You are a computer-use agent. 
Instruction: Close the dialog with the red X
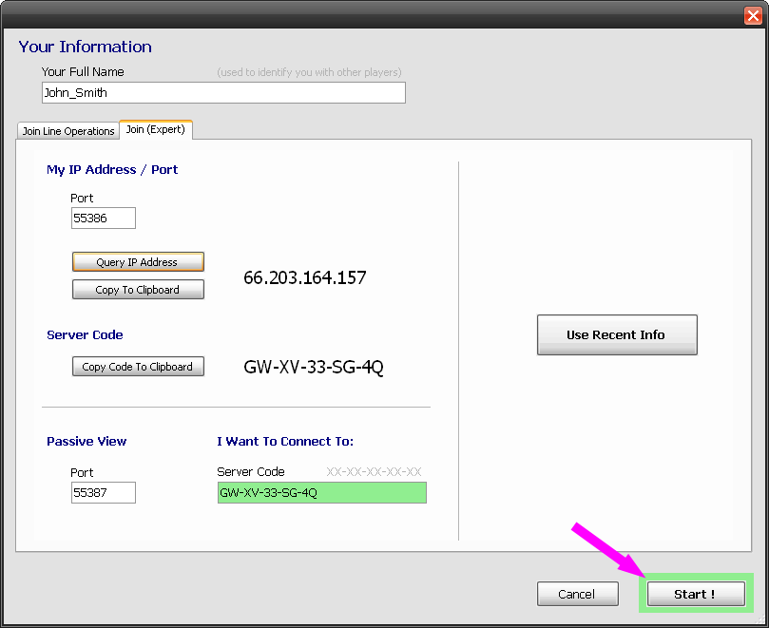pos(752,14)
